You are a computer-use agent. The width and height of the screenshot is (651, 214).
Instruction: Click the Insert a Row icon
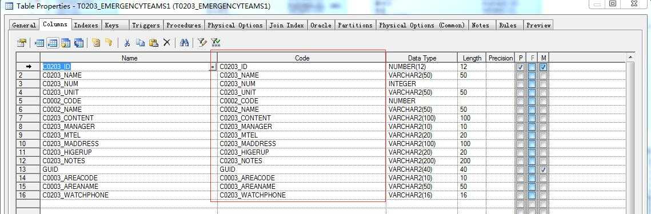point(40,42)
